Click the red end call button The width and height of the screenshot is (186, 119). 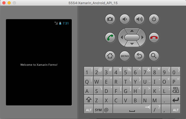click(x=154, y=38)
